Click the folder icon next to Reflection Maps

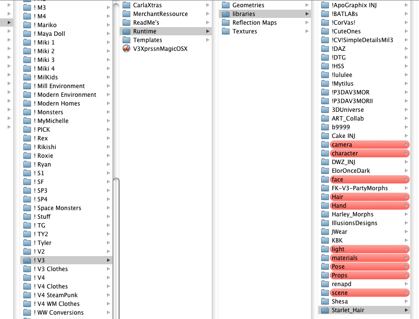pyautogui.click(x=226, y=23)
